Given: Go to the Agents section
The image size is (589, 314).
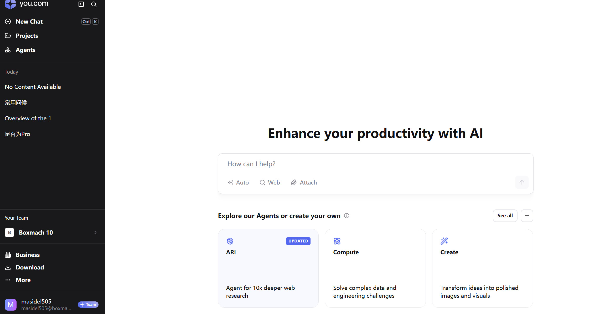Looking at the screenshot, I should coord(25,50).
